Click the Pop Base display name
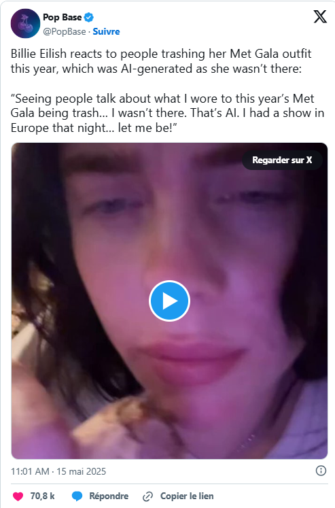 [x=62, y=17]
